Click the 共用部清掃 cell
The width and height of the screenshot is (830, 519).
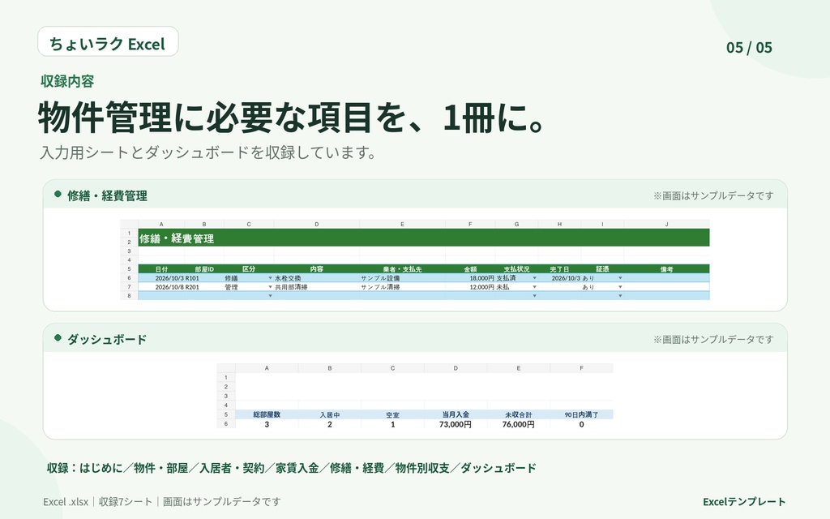(x=317, y=287)
